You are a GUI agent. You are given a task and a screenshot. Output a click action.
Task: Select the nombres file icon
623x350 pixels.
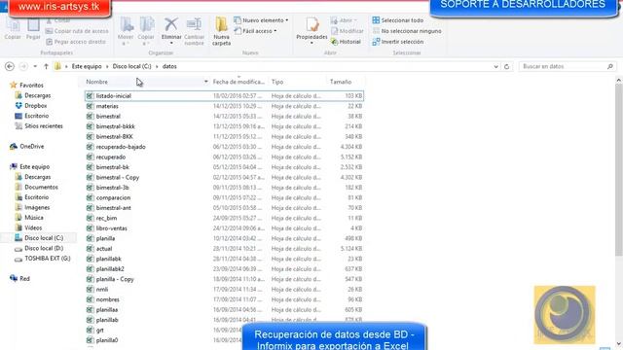pyautogui.click(x=90, y=299)
